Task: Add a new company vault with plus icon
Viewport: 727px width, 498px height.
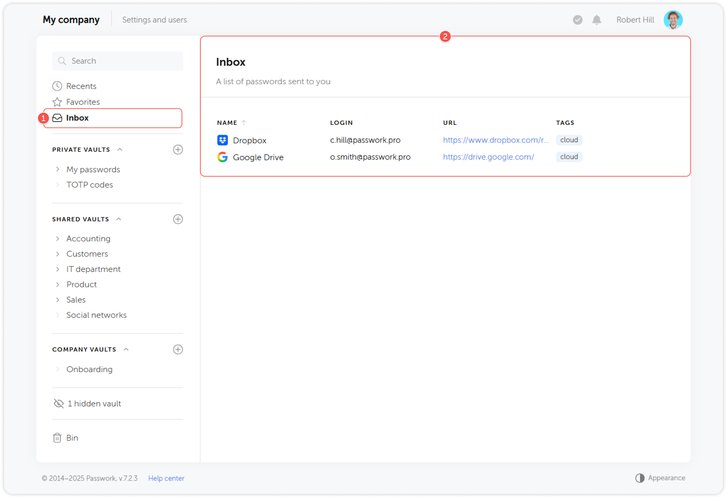Action: (x=178, y=349)
